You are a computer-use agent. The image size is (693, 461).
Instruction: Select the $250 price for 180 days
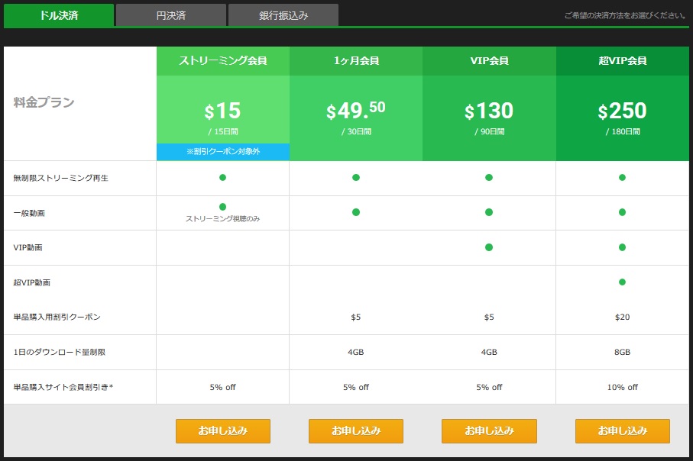622,113
